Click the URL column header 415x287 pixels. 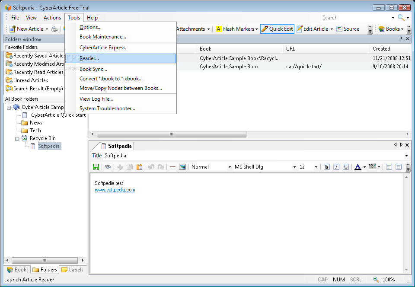pos(326,49)
